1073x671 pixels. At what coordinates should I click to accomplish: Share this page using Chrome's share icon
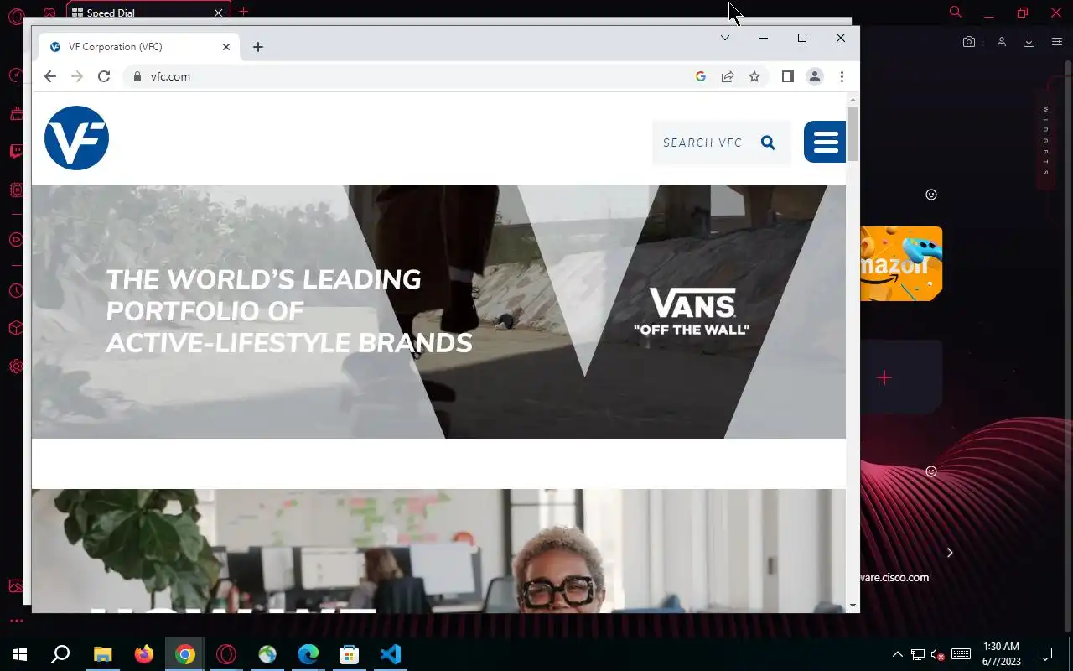[728, 76]
